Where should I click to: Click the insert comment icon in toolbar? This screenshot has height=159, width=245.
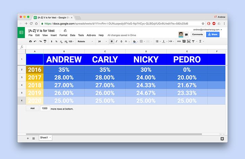184,41
